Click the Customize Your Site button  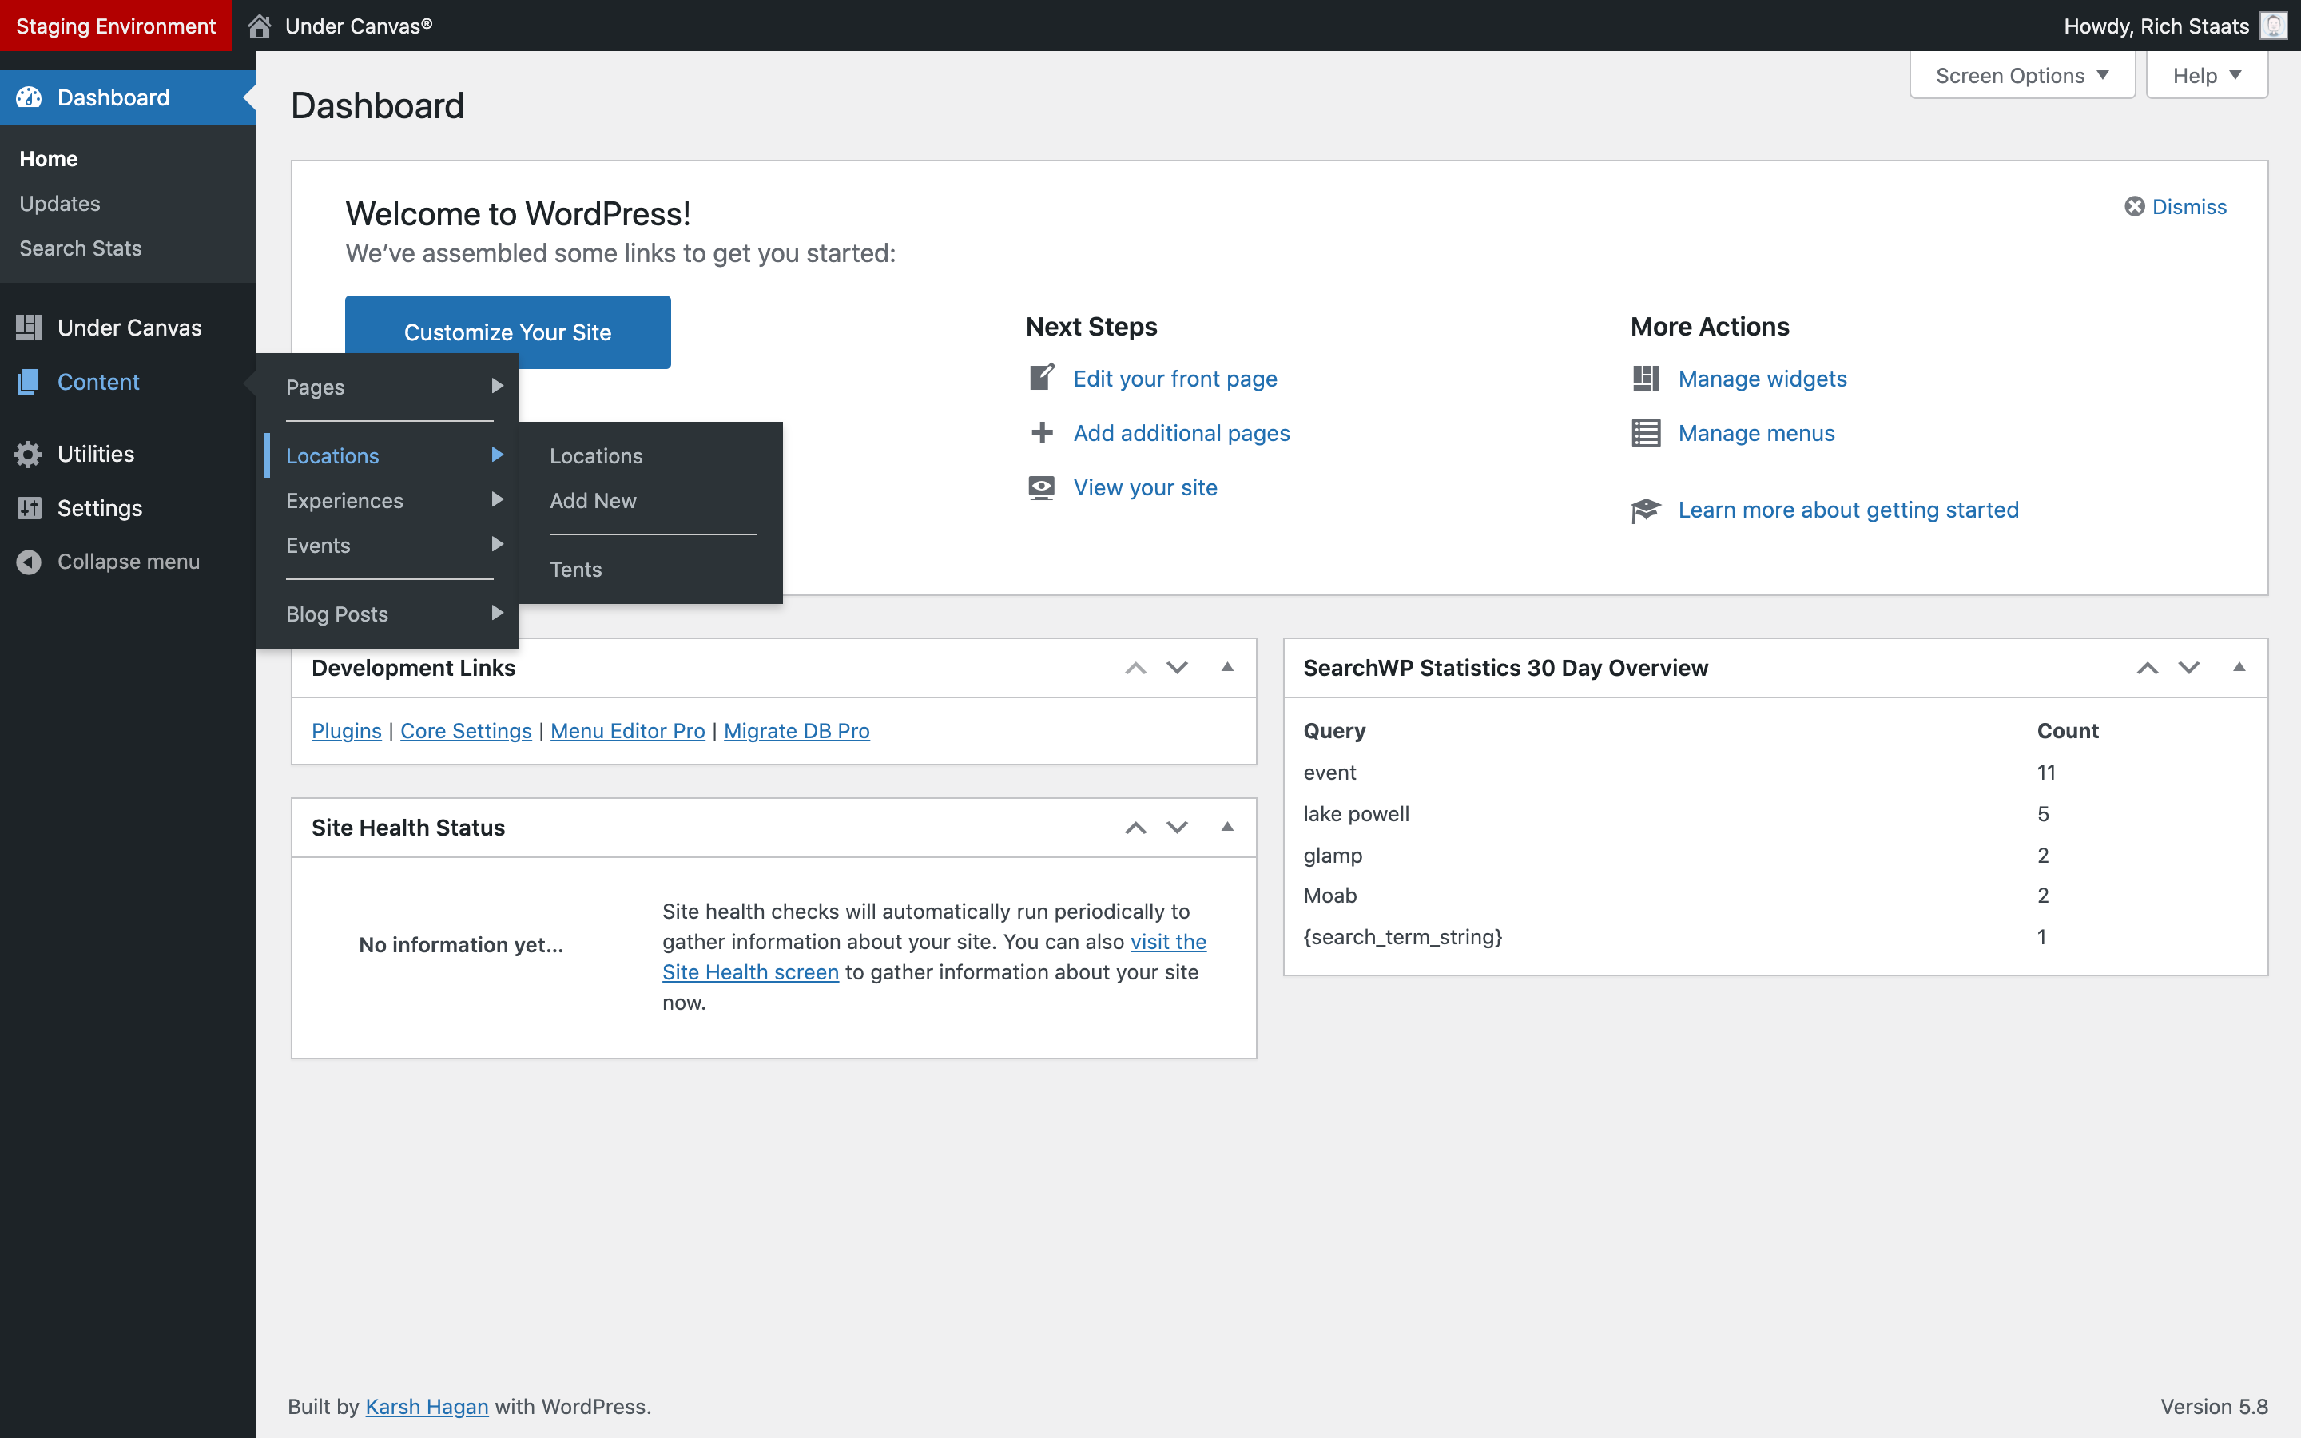pos(509,332)
